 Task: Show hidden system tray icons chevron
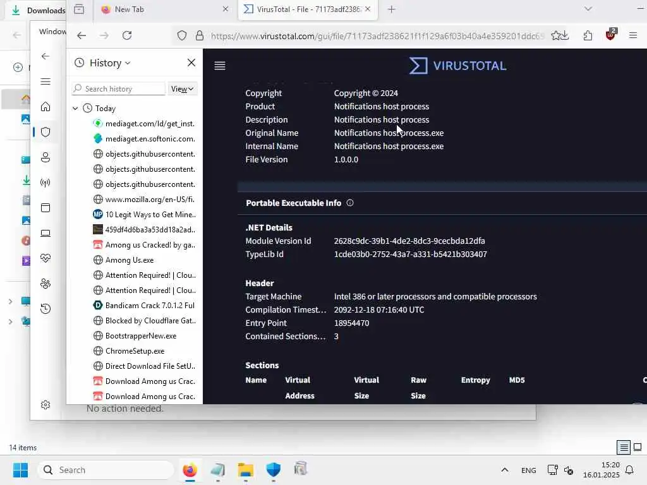(x=505, y=470)
